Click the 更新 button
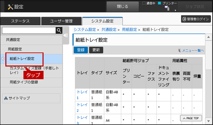 pyautogui.click(x=96, y=50)
